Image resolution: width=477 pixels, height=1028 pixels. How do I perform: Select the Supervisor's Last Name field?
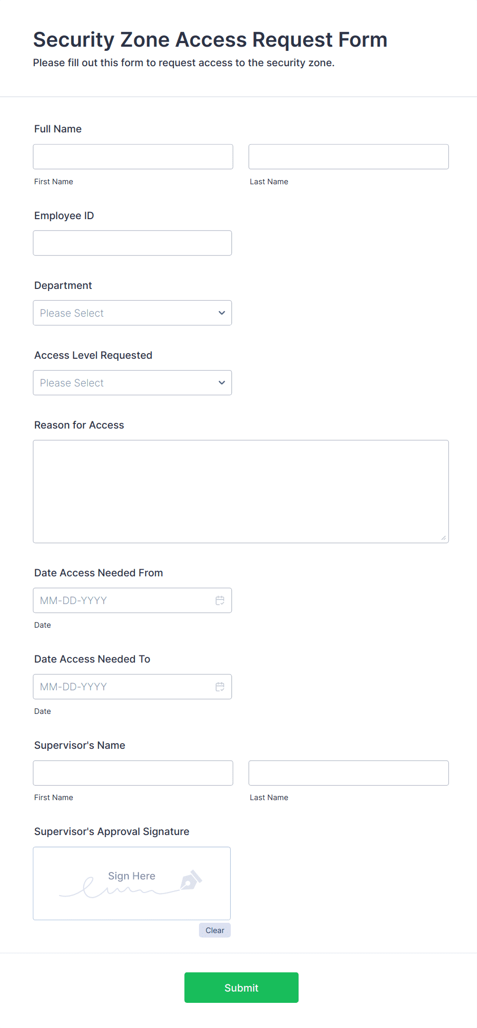(x=348, y=773)
